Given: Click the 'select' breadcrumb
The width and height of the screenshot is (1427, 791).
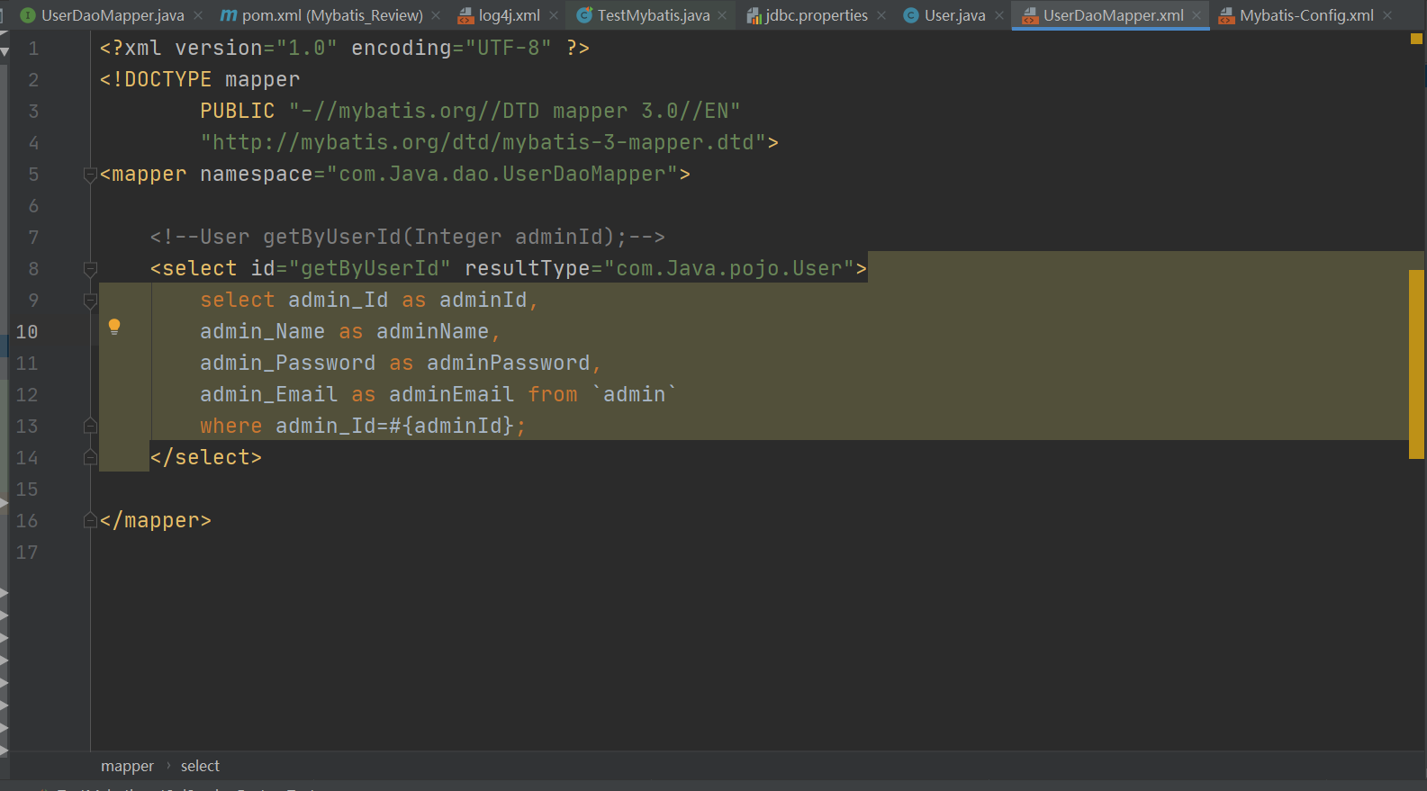Looking at the screenshot, I should [x=200, y=766].
